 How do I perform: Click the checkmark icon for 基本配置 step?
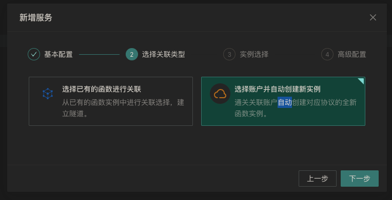pos(34,54)
